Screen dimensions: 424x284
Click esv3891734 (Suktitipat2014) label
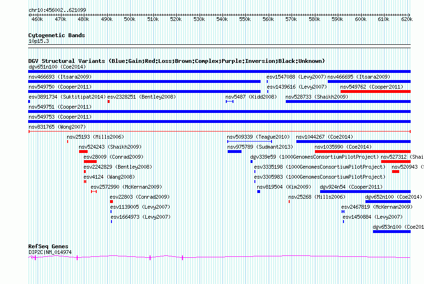67,97
